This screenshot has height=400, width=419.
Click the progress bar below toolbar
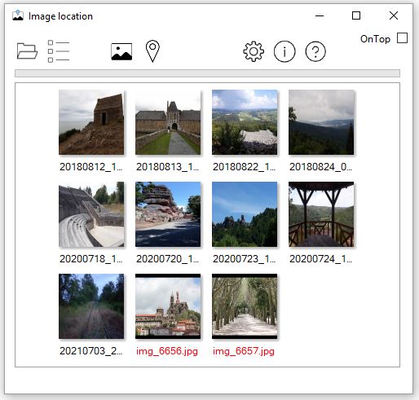click(207, 73)
